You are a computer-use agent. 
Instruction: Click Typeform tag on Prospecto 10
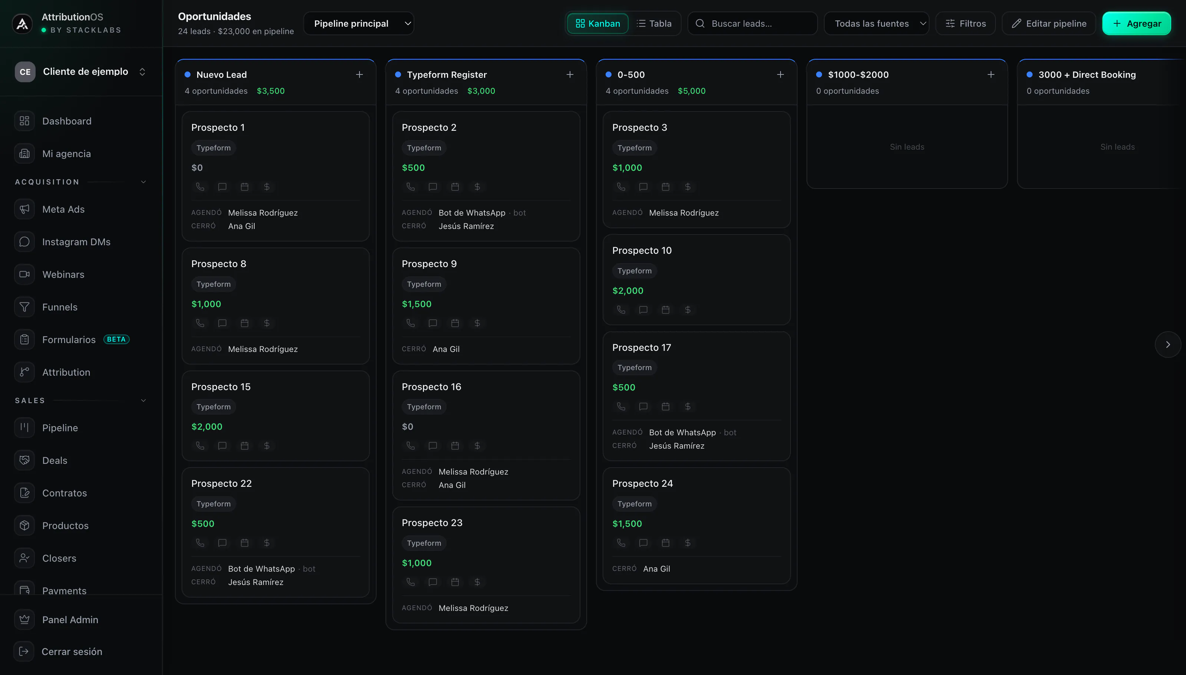click(634, 271)
